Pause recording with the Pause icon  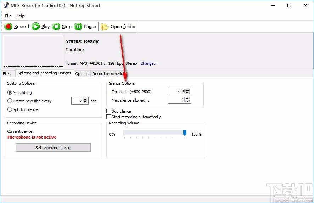coord(78,27)
